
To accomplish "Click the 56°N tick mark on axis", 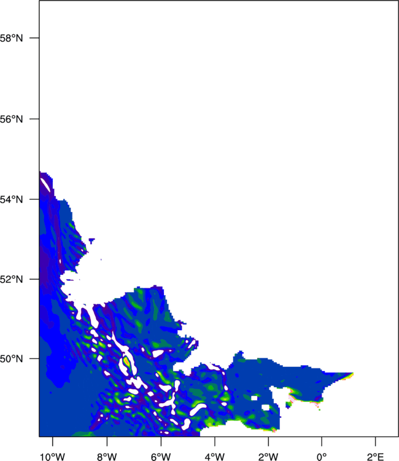I will click(x=34, y=119).
